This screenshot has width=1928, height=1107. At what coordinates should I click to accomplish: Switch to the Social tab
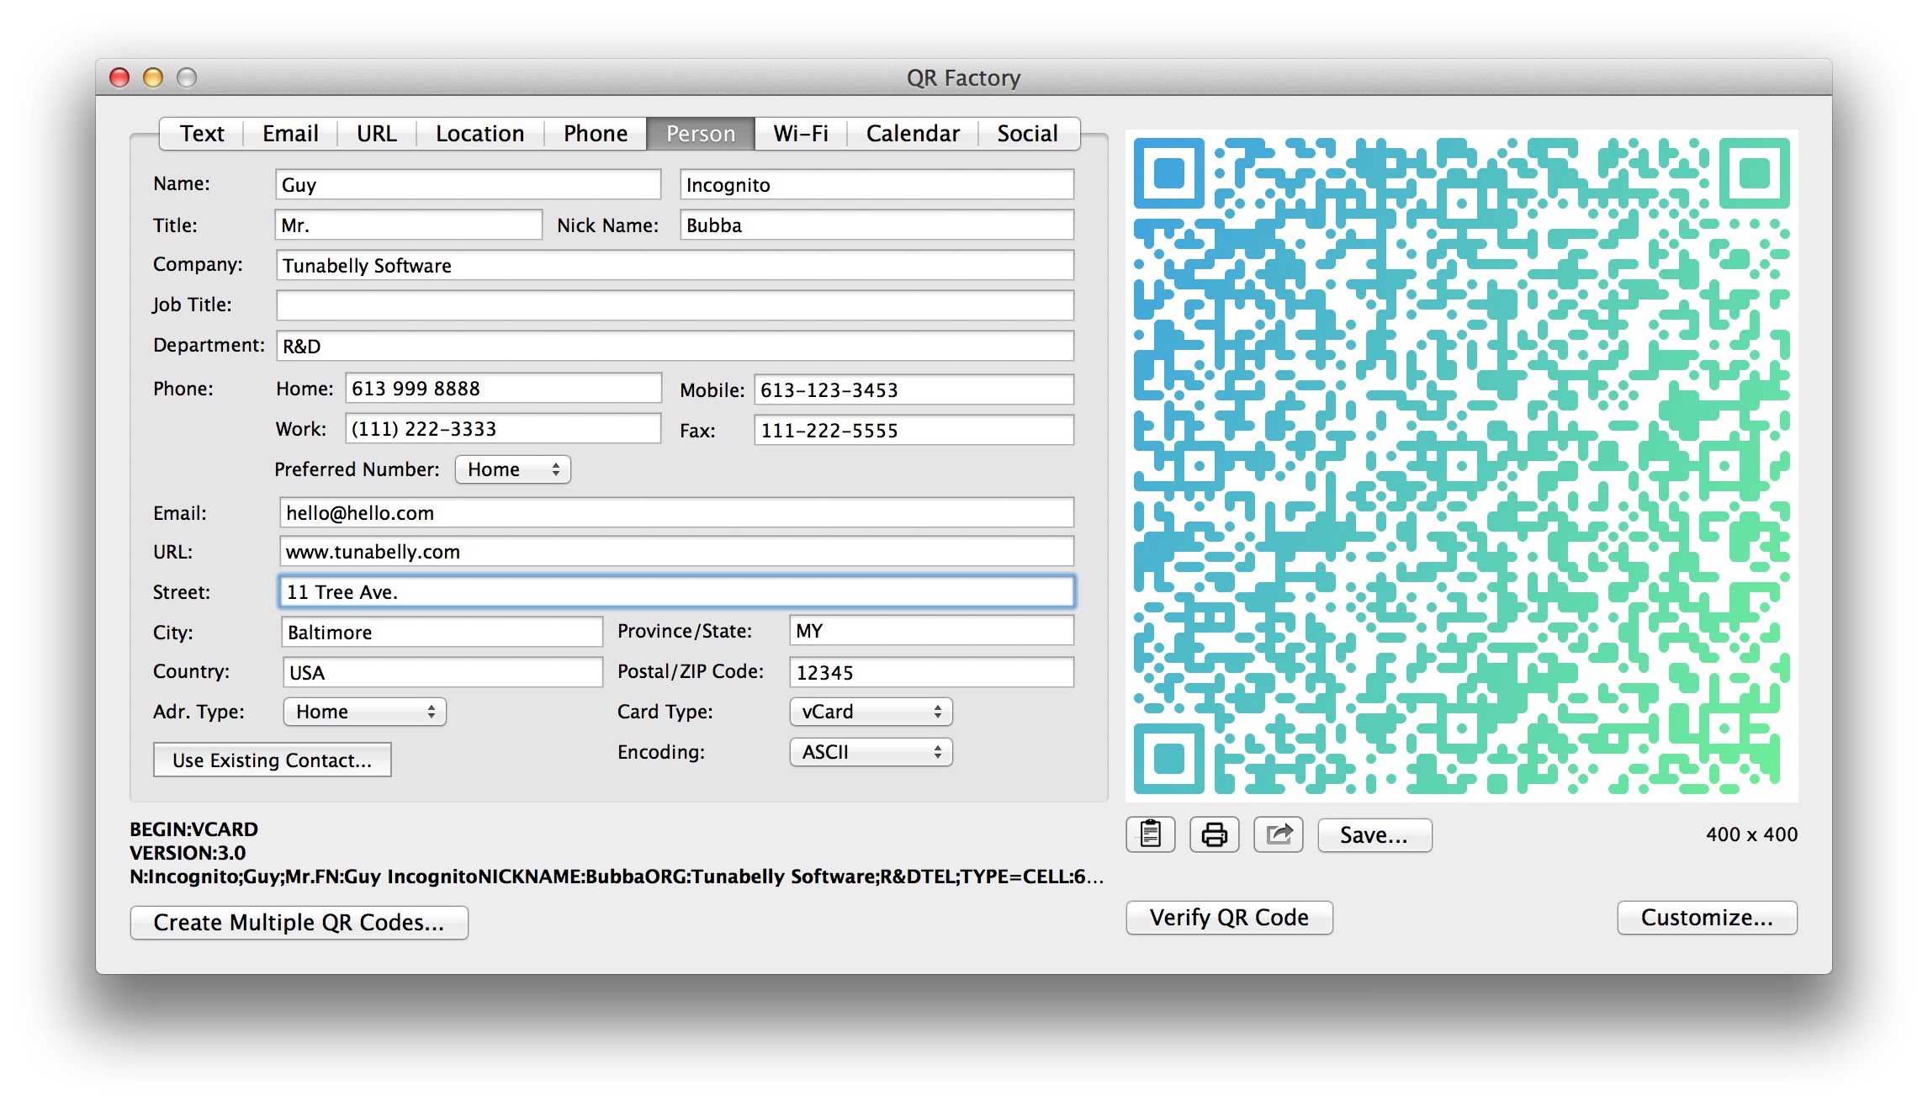[x=1027, y=134]
